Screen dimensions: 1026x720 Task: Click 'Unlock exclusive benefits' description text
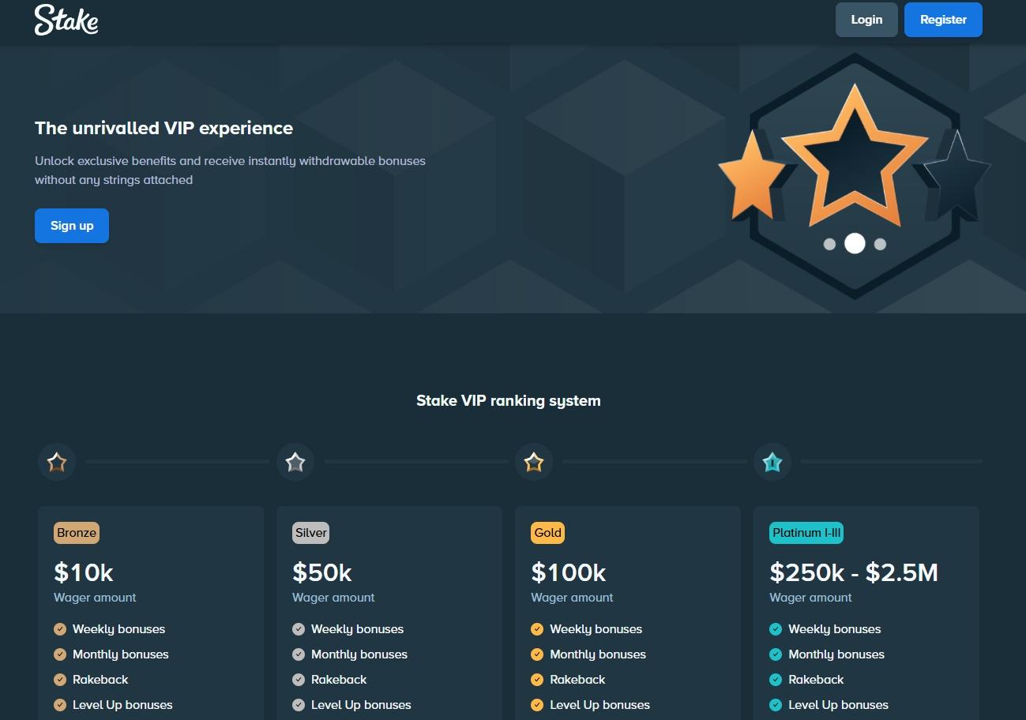coord(230,171)
